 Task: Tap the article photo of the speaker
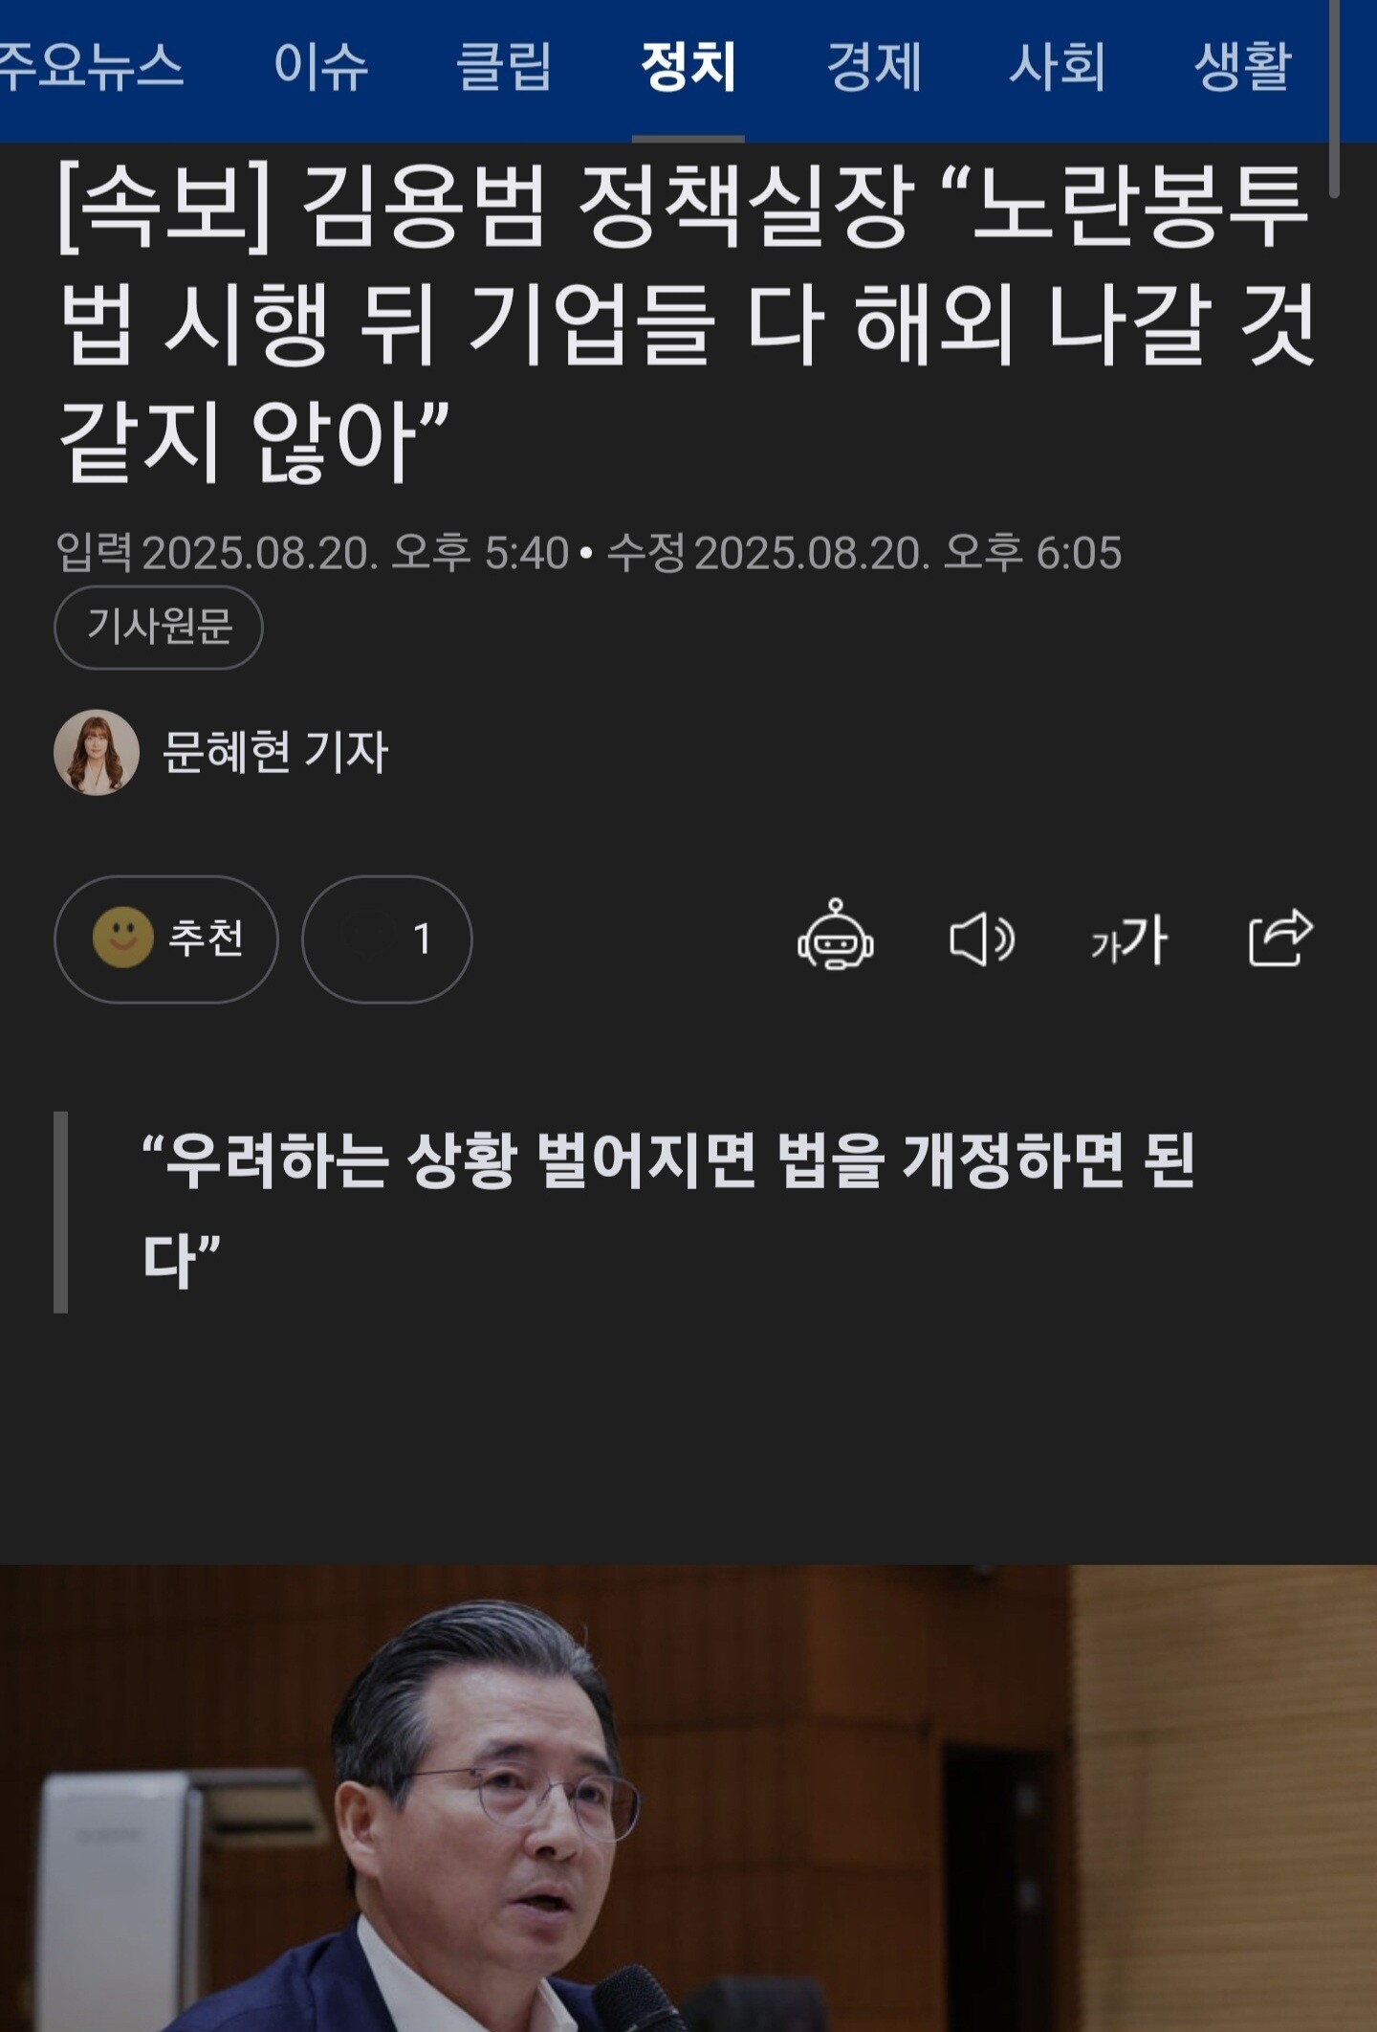pyautogui.click(x=688, y=1799)
